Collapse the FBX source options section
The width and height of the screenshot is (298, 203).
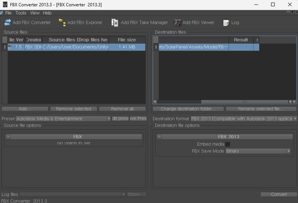(x=8, y=137)
